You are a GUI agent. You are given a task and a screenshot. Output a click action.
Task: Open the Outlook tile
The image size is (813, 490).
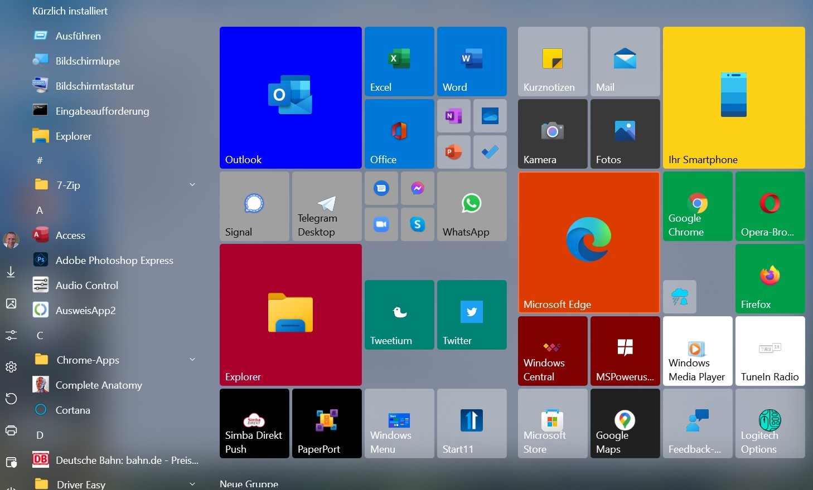click(291, 97)
